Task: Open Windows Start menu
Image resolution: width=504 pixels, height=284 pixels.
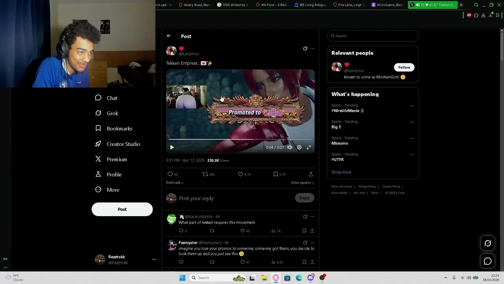Action: click(x=182, y=278)
